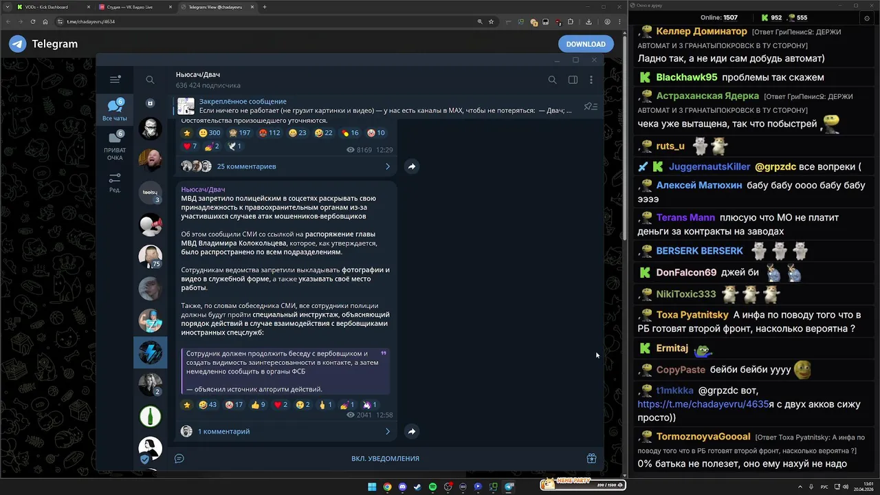Forward the МВД post via share arrow
The height and width of the screenshot is (495, 880).
coord(411,432)
